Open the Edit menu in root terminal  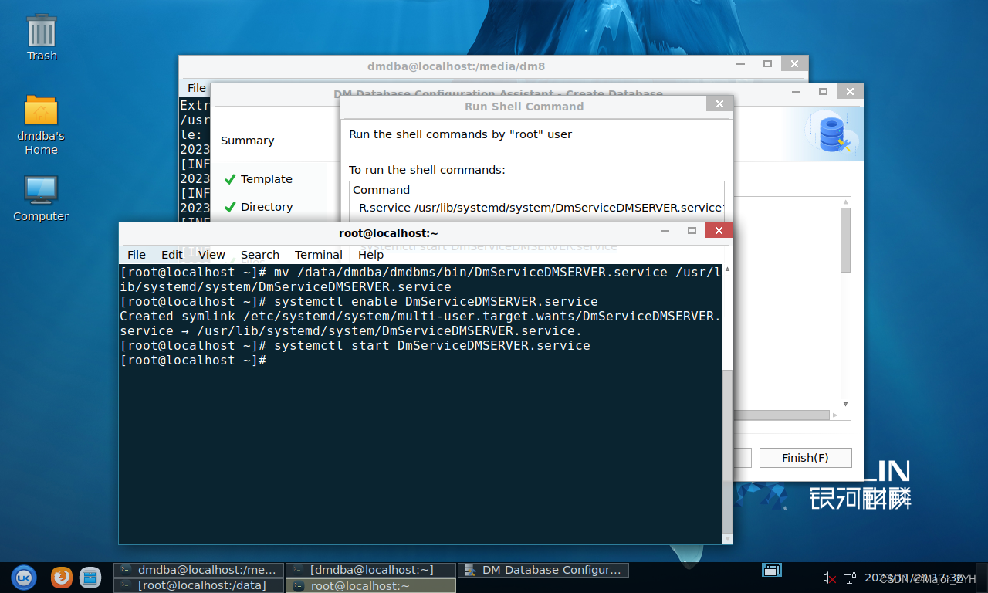(x=171, y=255)
